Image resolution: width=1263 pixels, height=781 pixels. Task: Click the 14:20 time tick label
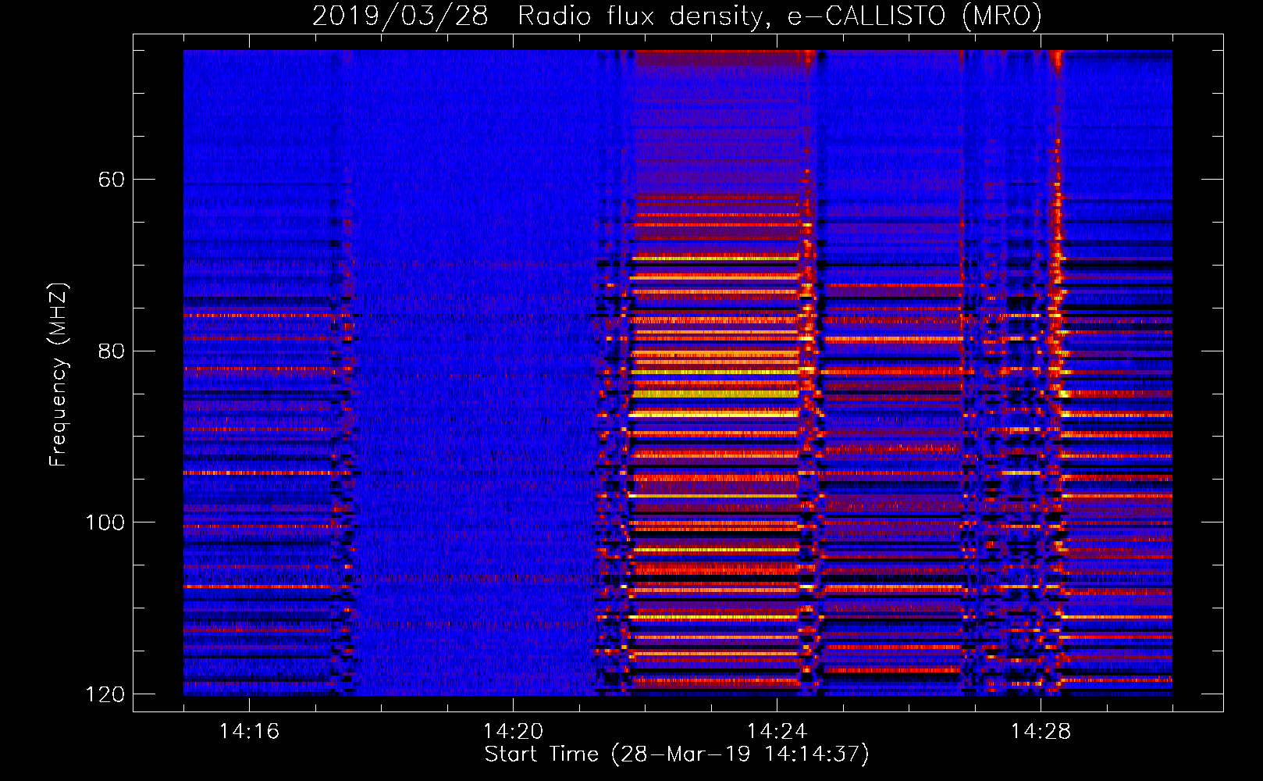[513, 732]
